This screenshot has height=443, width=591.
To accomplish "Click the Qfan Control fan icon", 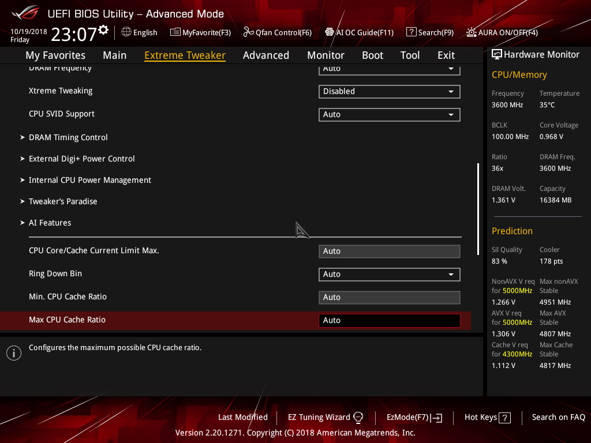I will 248,32.
